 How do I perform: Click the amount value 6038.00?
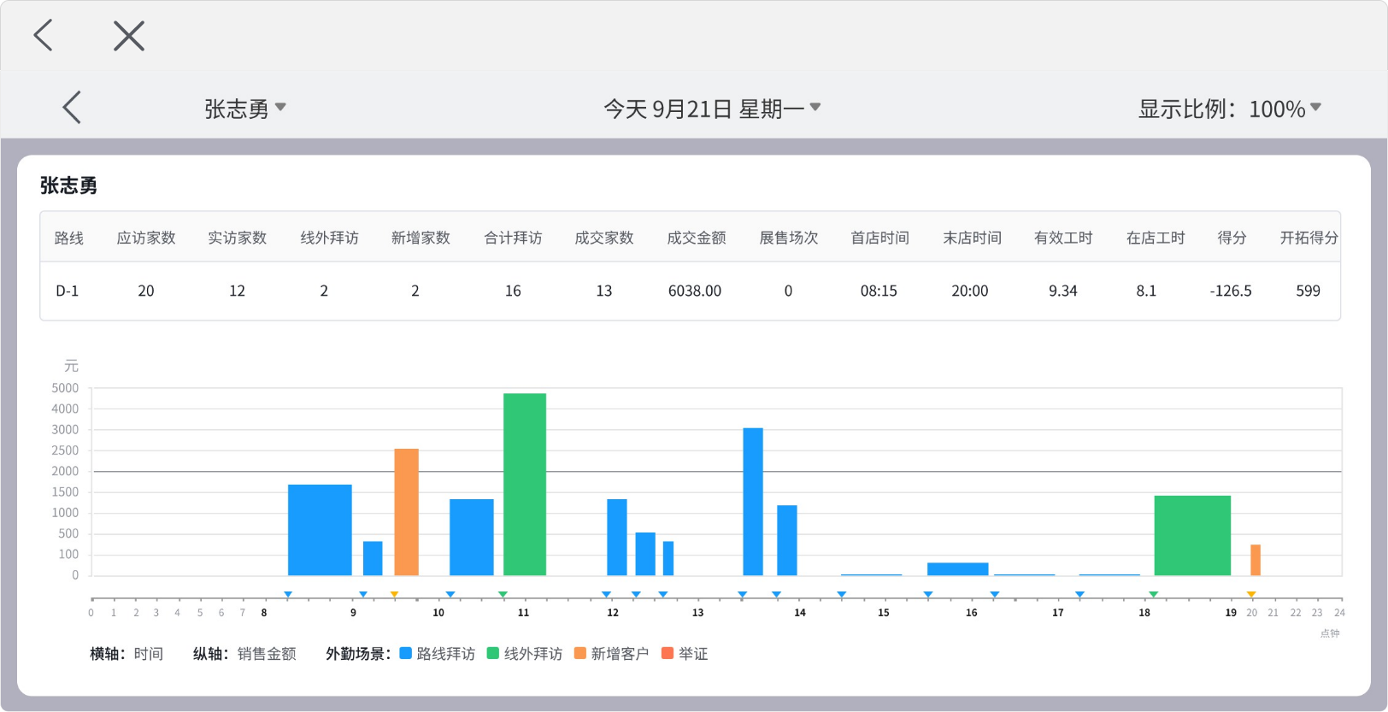click(695, 291)
